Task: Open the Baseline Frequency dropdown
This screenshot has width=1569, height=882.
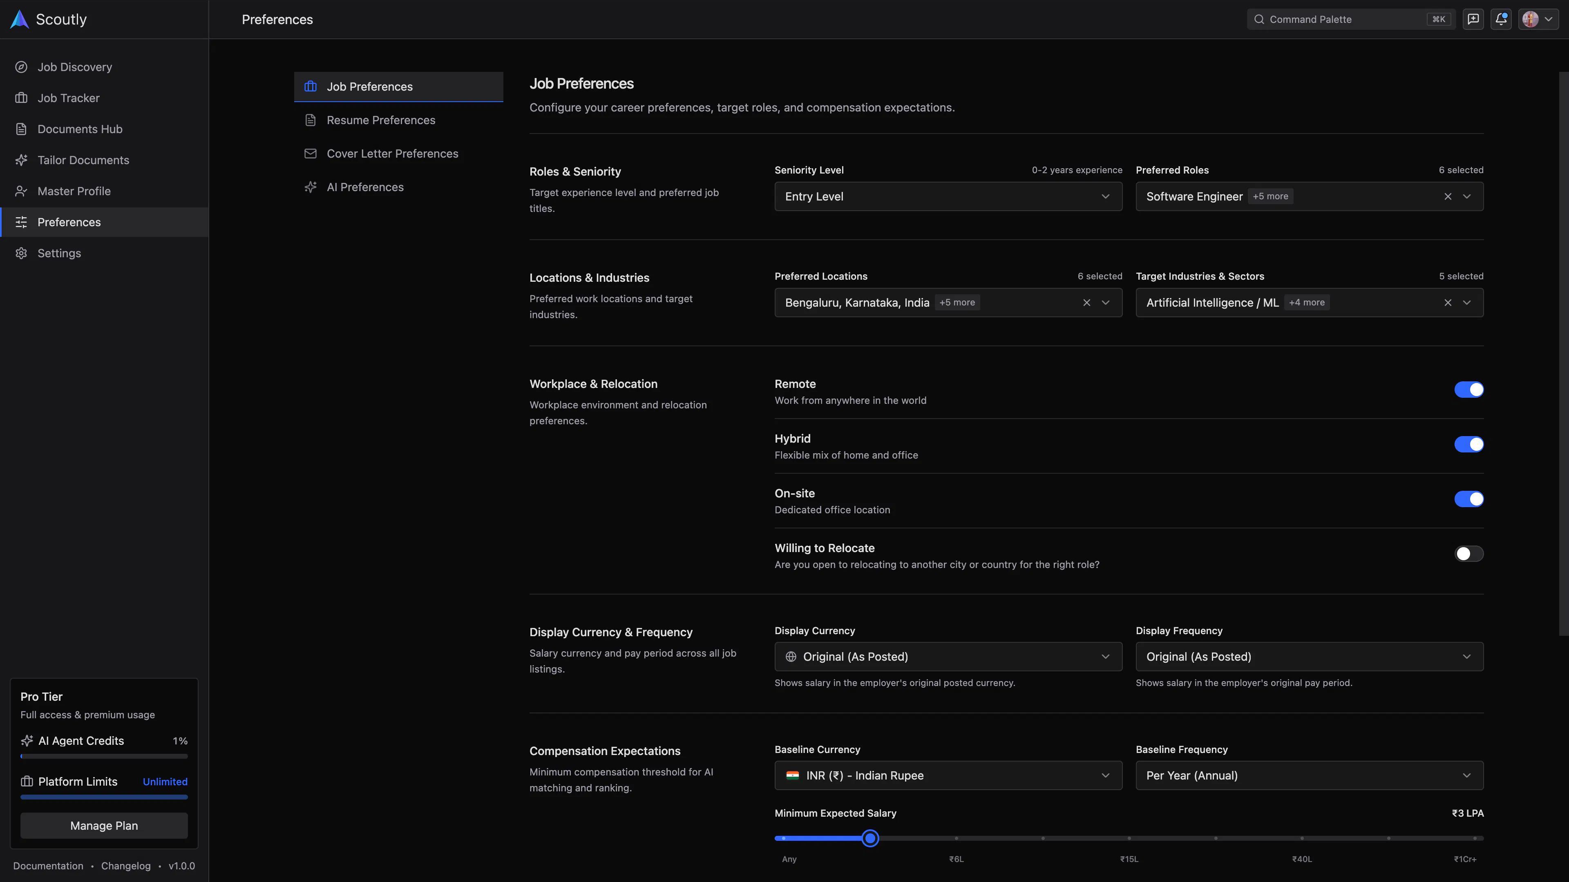Action: pos(1310,775)
